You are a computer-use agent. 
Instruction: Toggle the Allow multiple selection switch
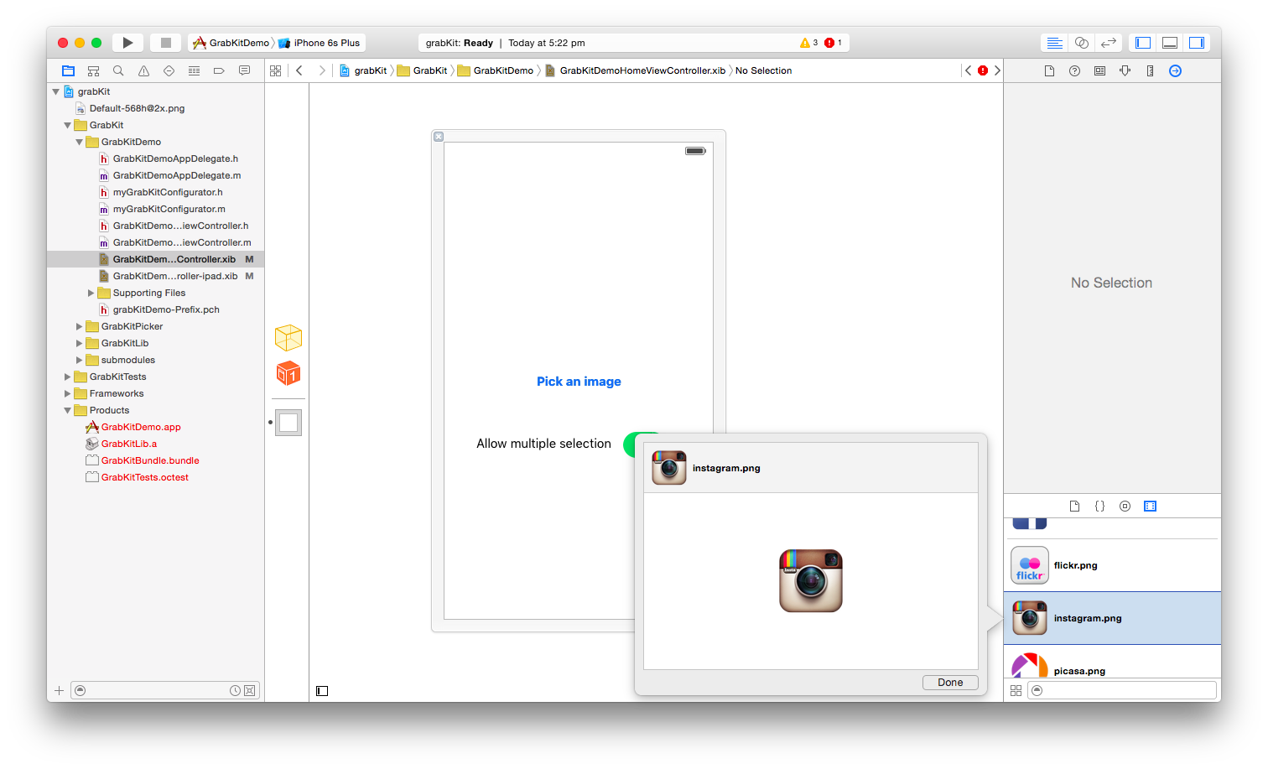point(630,444)
